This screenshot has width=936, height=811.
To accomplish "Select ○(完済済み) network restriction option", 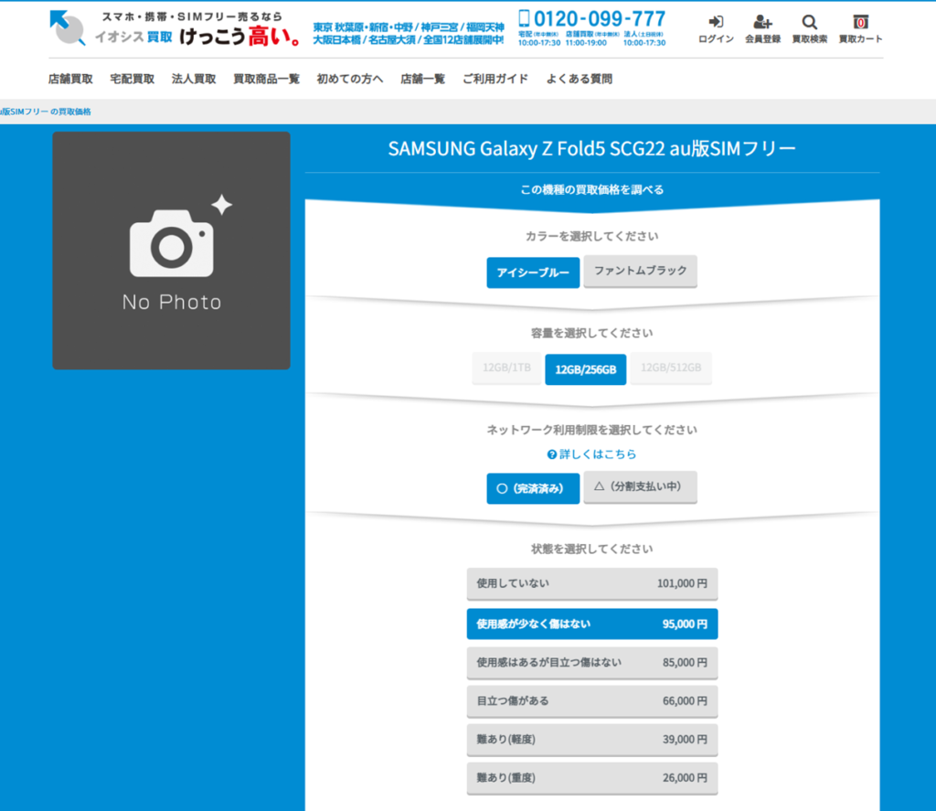I will (533, 488).
